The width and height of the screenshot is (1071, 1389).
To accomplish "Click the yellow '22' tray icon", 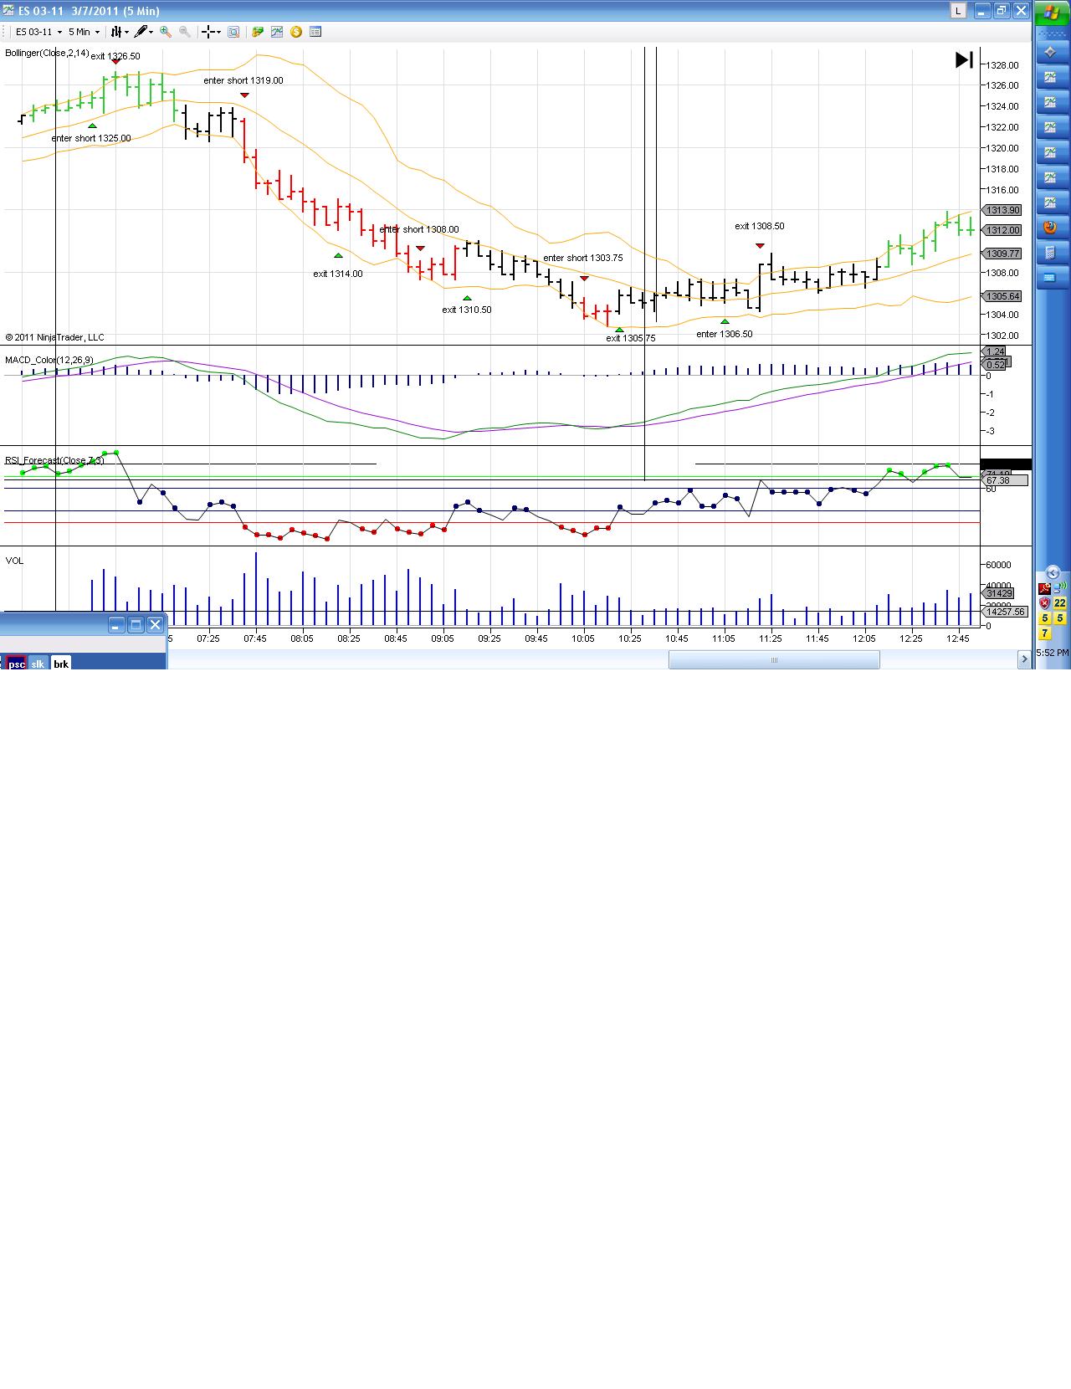I will (1060, 603).
